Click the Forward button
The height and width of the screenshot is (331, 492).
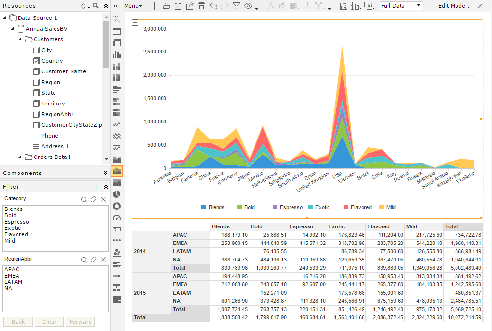(x=81, y=322)
